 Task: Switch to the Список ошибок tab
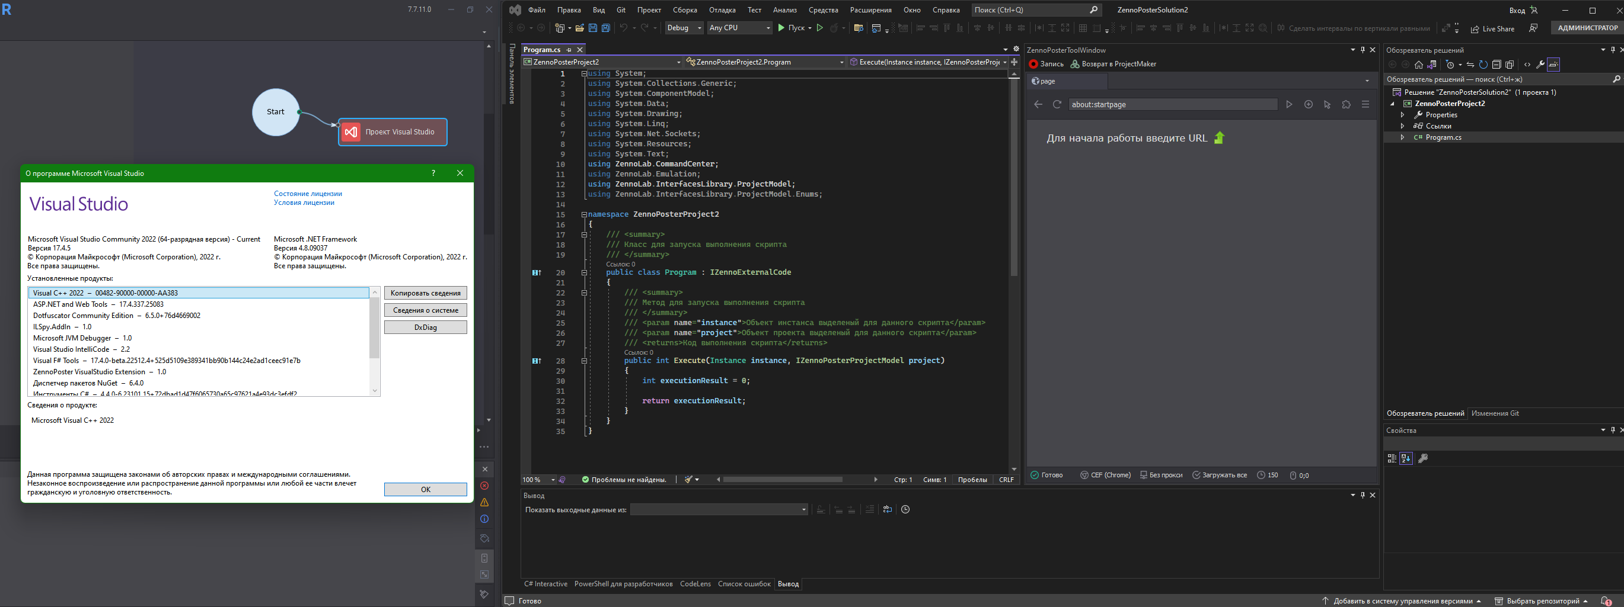point(744,584)
